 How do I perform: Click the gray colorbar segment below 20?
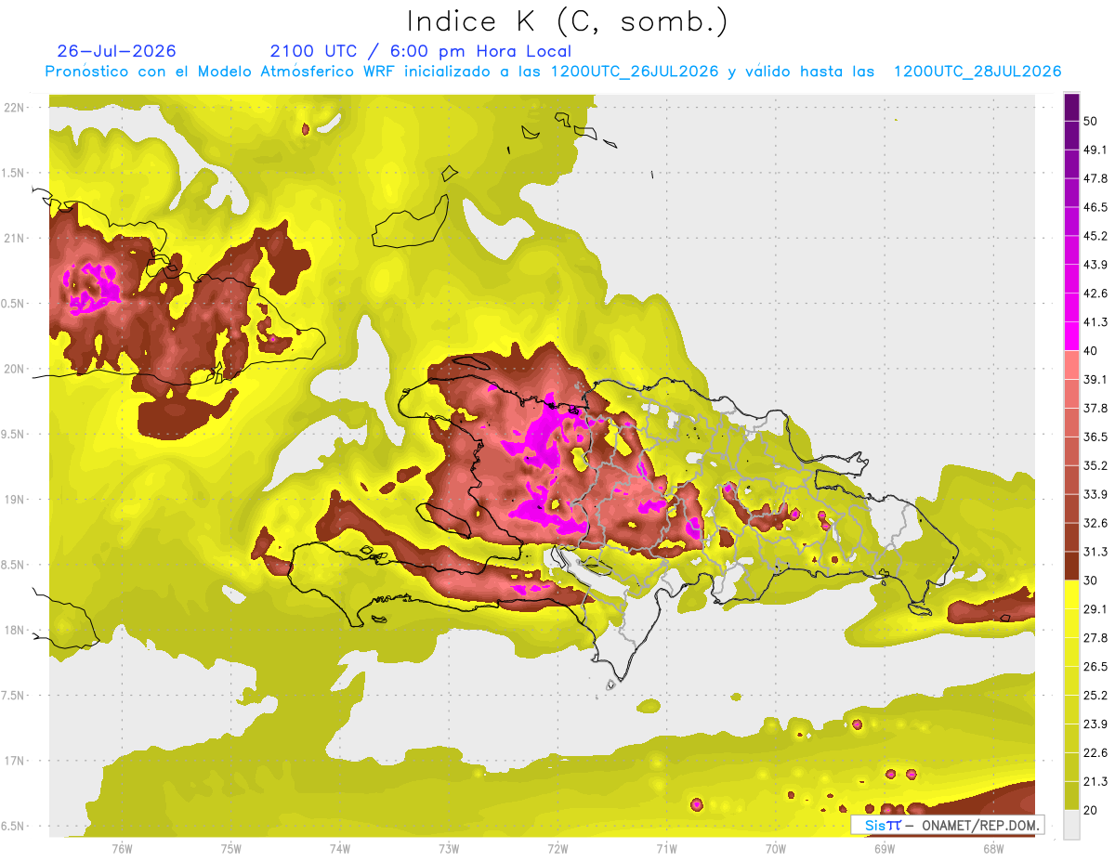click(1071, 825)
